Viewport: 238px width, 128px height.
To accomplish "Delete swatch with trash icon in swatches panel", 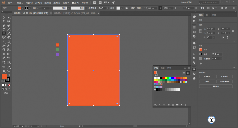I will click(x=185, y=105).
